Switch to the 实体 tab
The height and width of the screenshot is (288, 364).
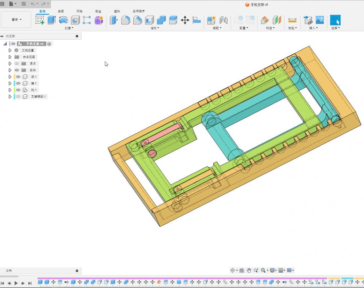(42, 11)
